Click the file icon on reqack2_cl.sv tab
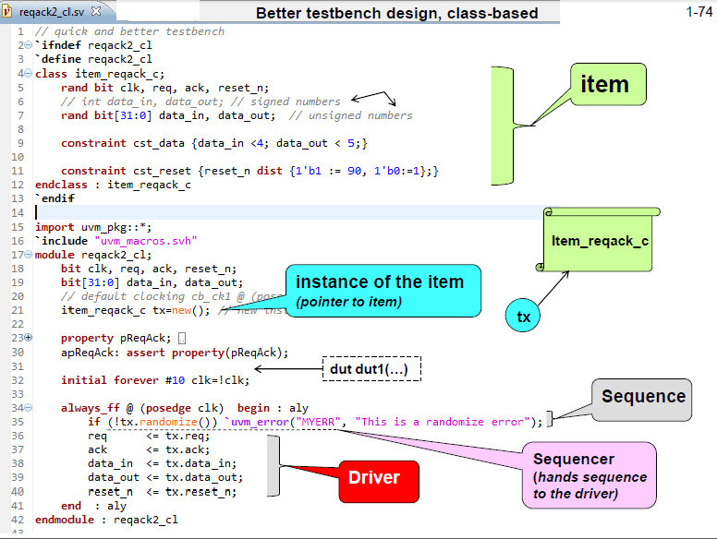Screen dimensions: 717x539 pyautogui.click(x=7, y=11)
